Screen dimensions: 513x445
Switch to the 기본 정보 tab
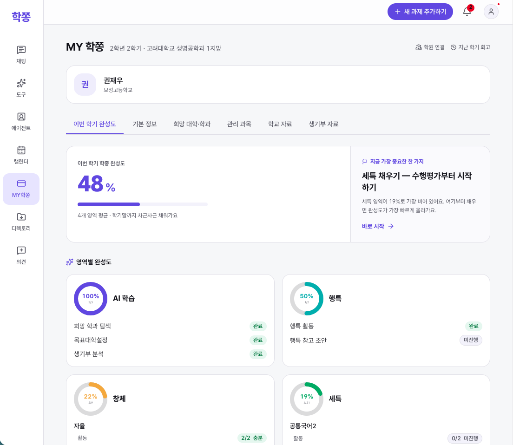tap(145, 124)
